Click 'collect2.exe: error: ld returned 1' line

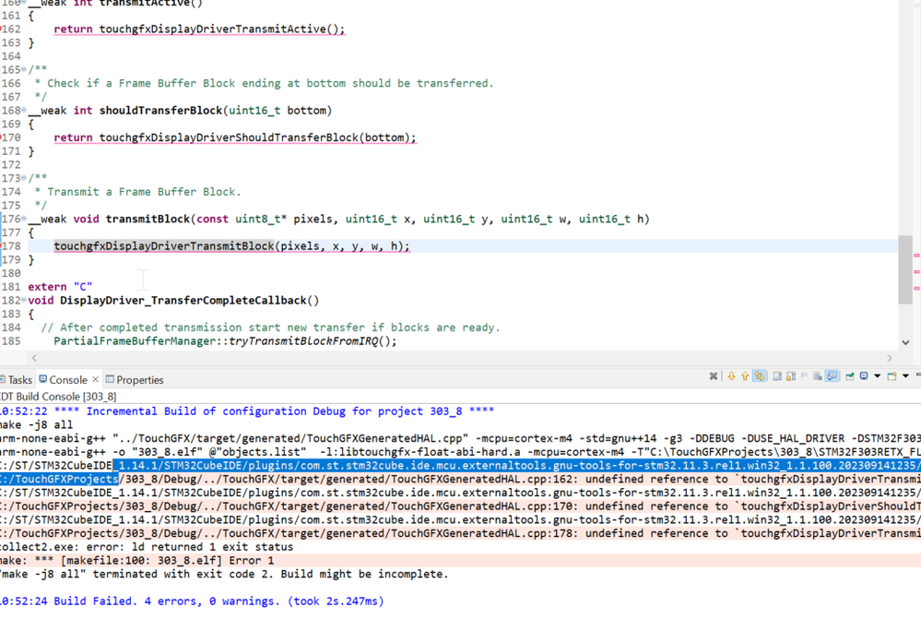[147, 547]
